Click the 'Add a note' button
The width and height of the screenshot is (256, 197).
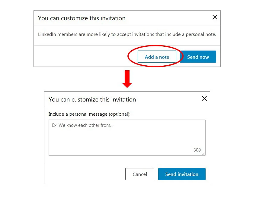click(157, 57)
